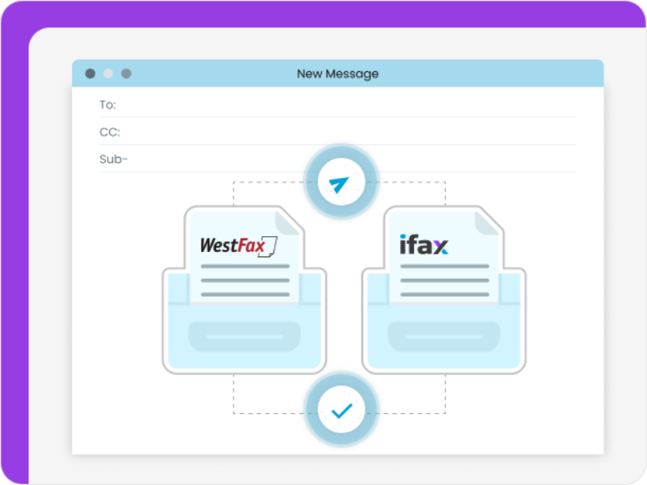The image size is (647, 485).
Task: Click into the Sub- subject field
Action: 337,159
